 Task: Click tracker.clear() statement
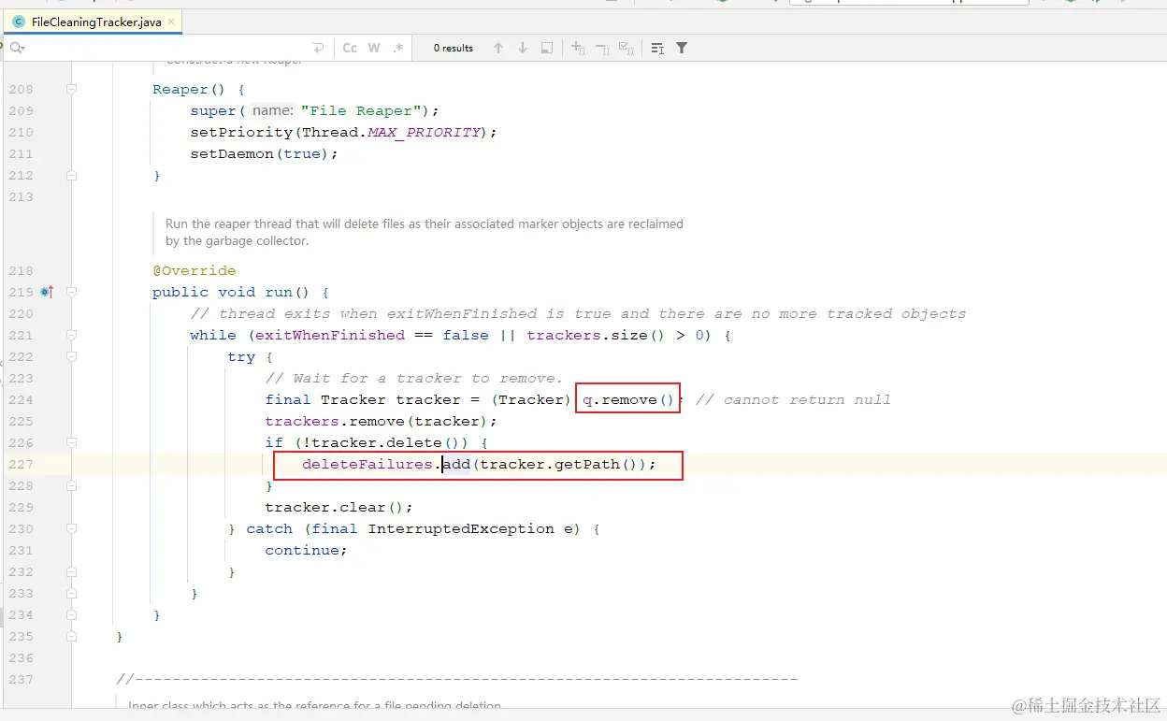click(339, 507)
